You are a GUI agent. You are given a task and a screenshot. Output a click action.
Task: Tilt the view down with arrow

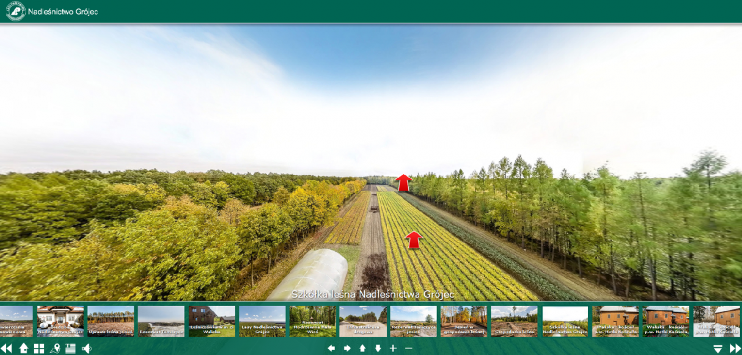(378, 348)
